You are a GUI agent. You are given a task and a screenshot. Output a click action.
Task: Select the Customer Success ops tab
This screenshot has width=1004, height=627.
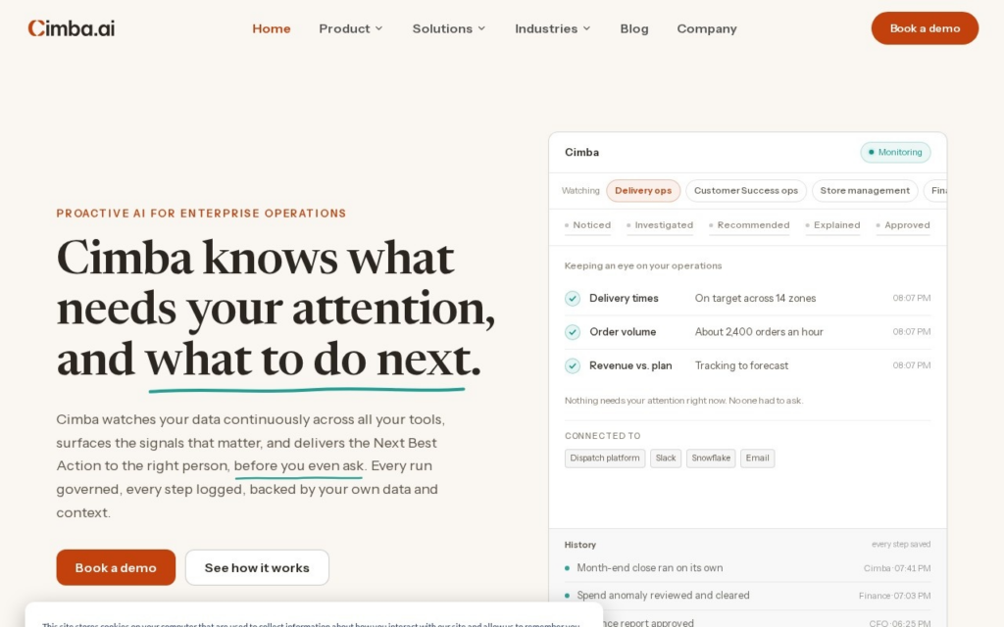[746, 191]
